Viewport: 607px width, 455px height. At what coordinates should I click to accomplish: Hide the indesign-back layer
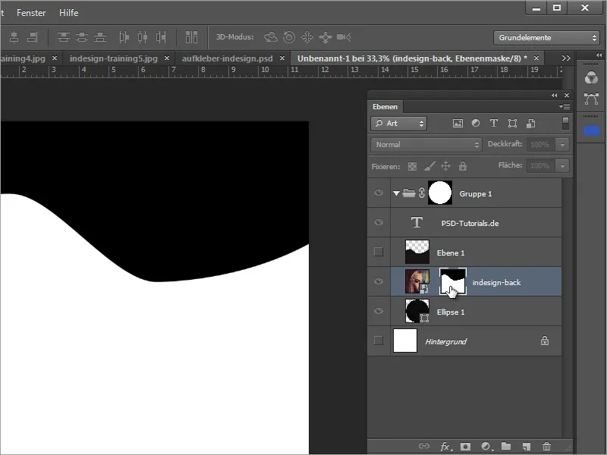pos(379,281)
